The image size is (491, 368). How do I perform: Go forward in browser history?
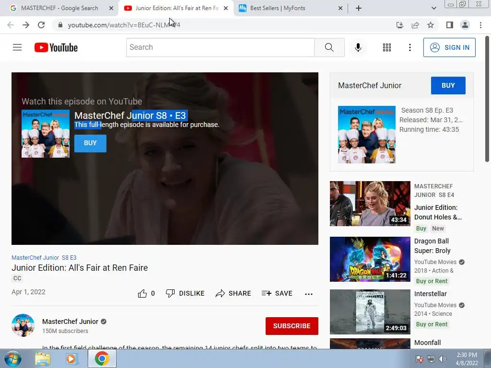pos(26,25)
